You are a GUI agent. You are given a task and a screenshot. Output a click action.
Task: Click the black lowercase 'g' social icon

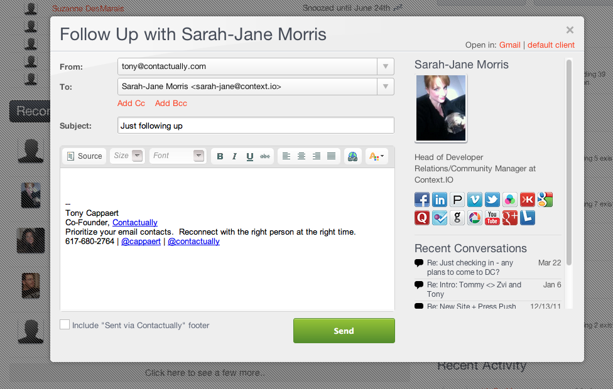coord(457,218)
